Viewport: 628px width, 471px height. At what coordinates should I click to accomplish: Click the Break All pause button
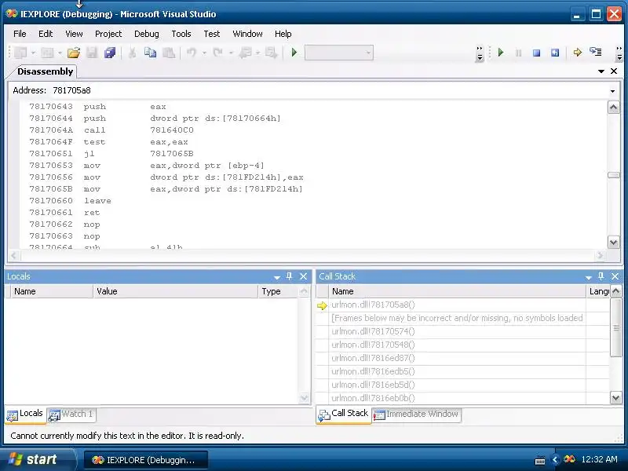pyautogui.click(x=519, y=53)
